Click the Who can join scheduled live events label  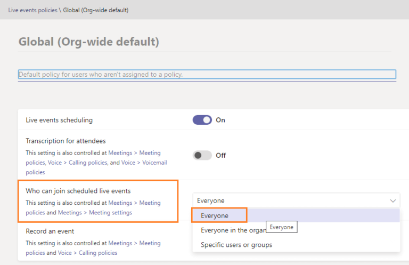78,191
